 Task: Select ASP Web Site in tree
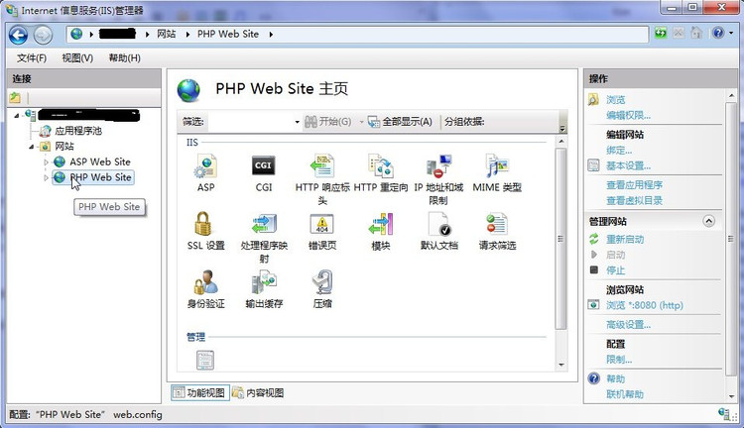[99, 162]
